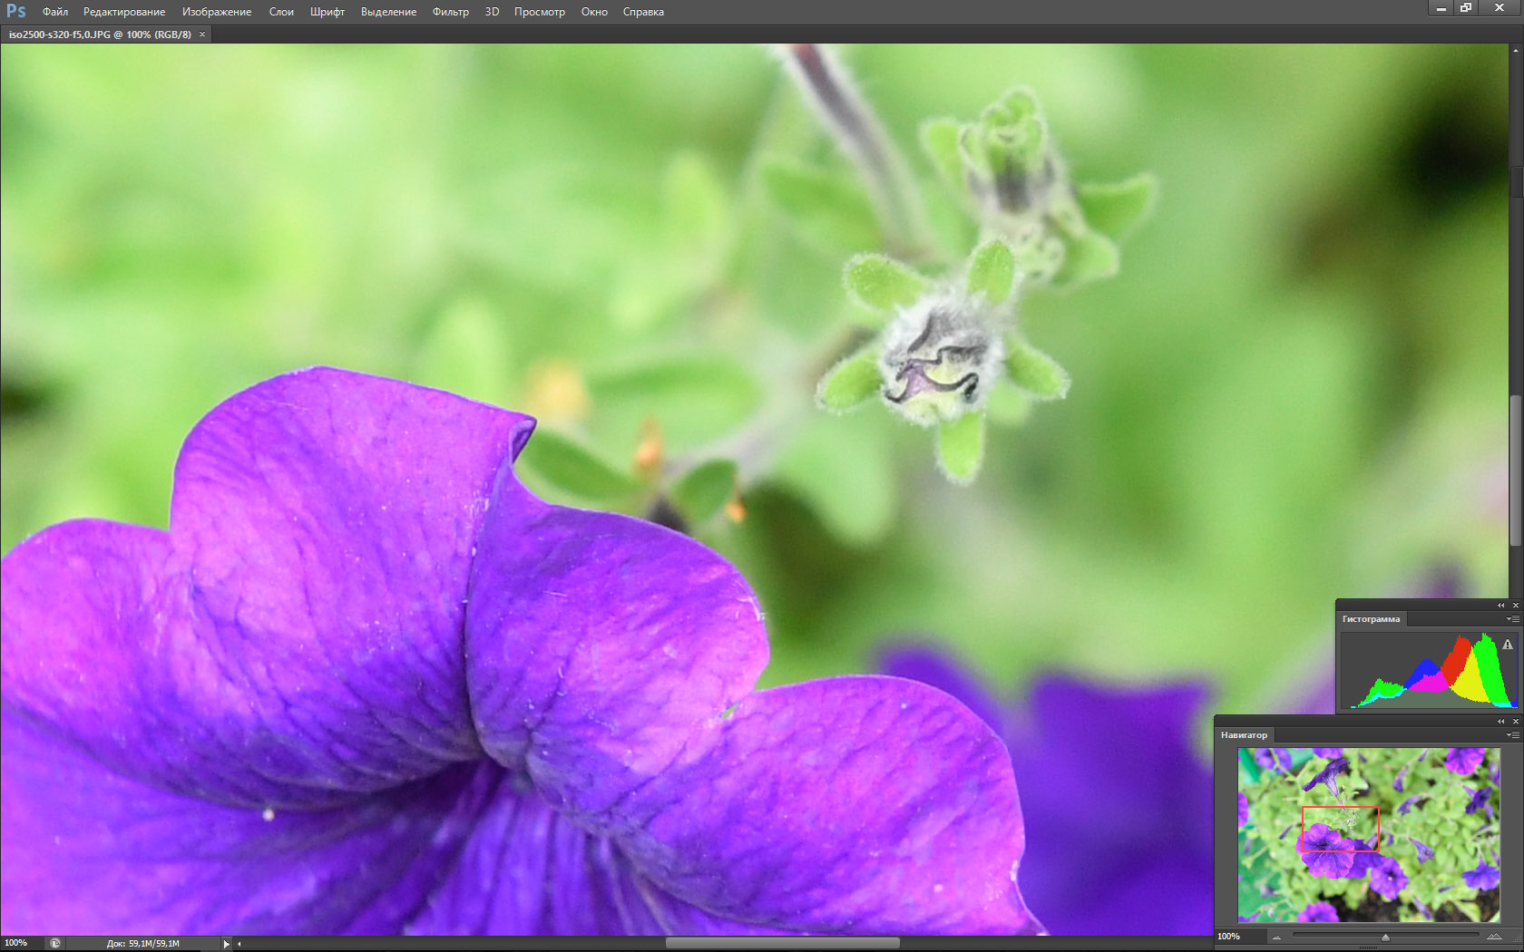This screenshot has height=952, width=1524.
Task: Close the Photoshop application window
Action: pos(1500,8)
